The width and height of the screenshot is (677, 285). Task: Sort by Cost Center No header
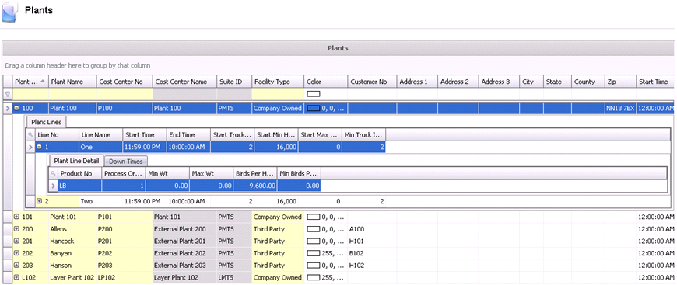coord(125,82)
